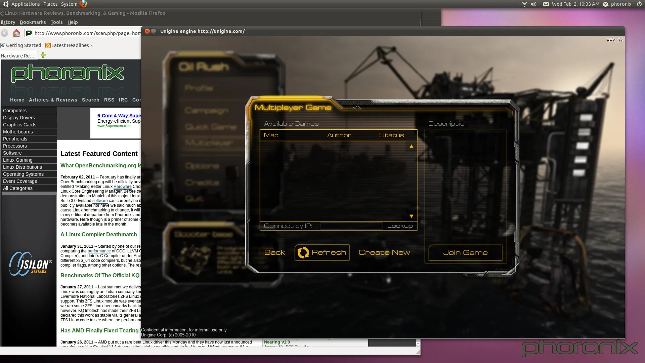Image resolution: width=645 pixels, height=363 pixels.
Task: Go to Firefox home page icon
Action: tap(16, 33)
